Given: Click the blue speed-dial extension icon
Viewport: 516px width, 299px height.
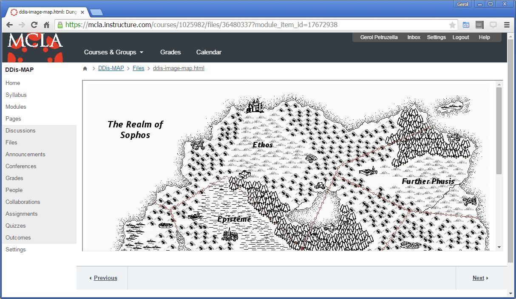Looking at the screenshot, I should coord(466,25).
